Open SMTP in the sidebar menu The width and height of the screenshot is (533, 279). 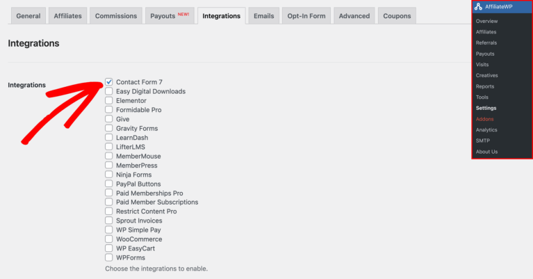483,141
